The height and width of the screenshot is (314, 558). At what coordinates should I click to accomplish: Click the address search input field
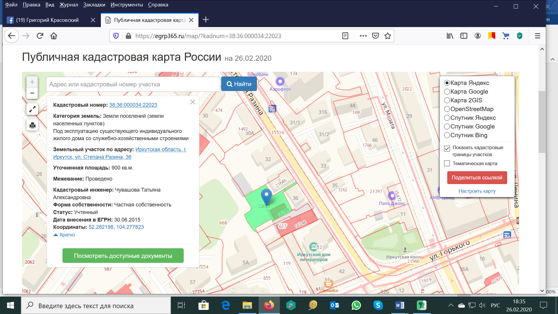[x=133, y=84]
